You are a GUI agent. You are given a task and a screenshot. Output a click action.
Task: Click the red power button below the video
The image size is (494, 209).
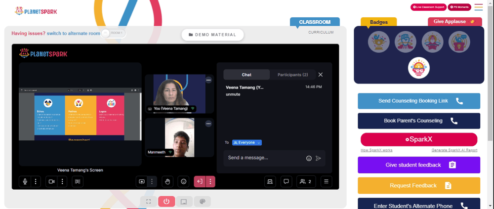tap(166, 202)
